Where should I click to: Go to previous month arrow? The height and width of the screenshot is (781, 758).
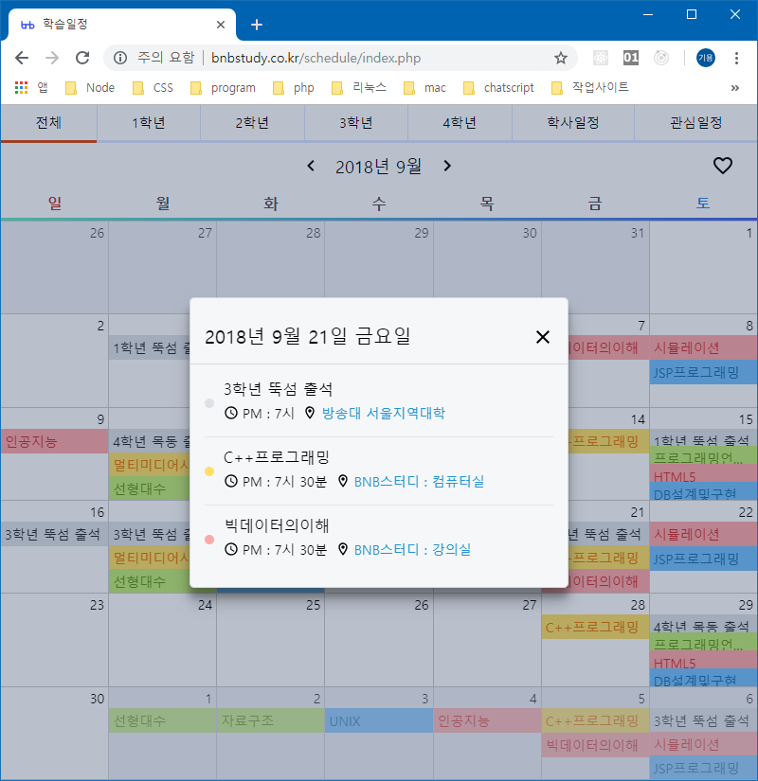(x=311, y=167)
